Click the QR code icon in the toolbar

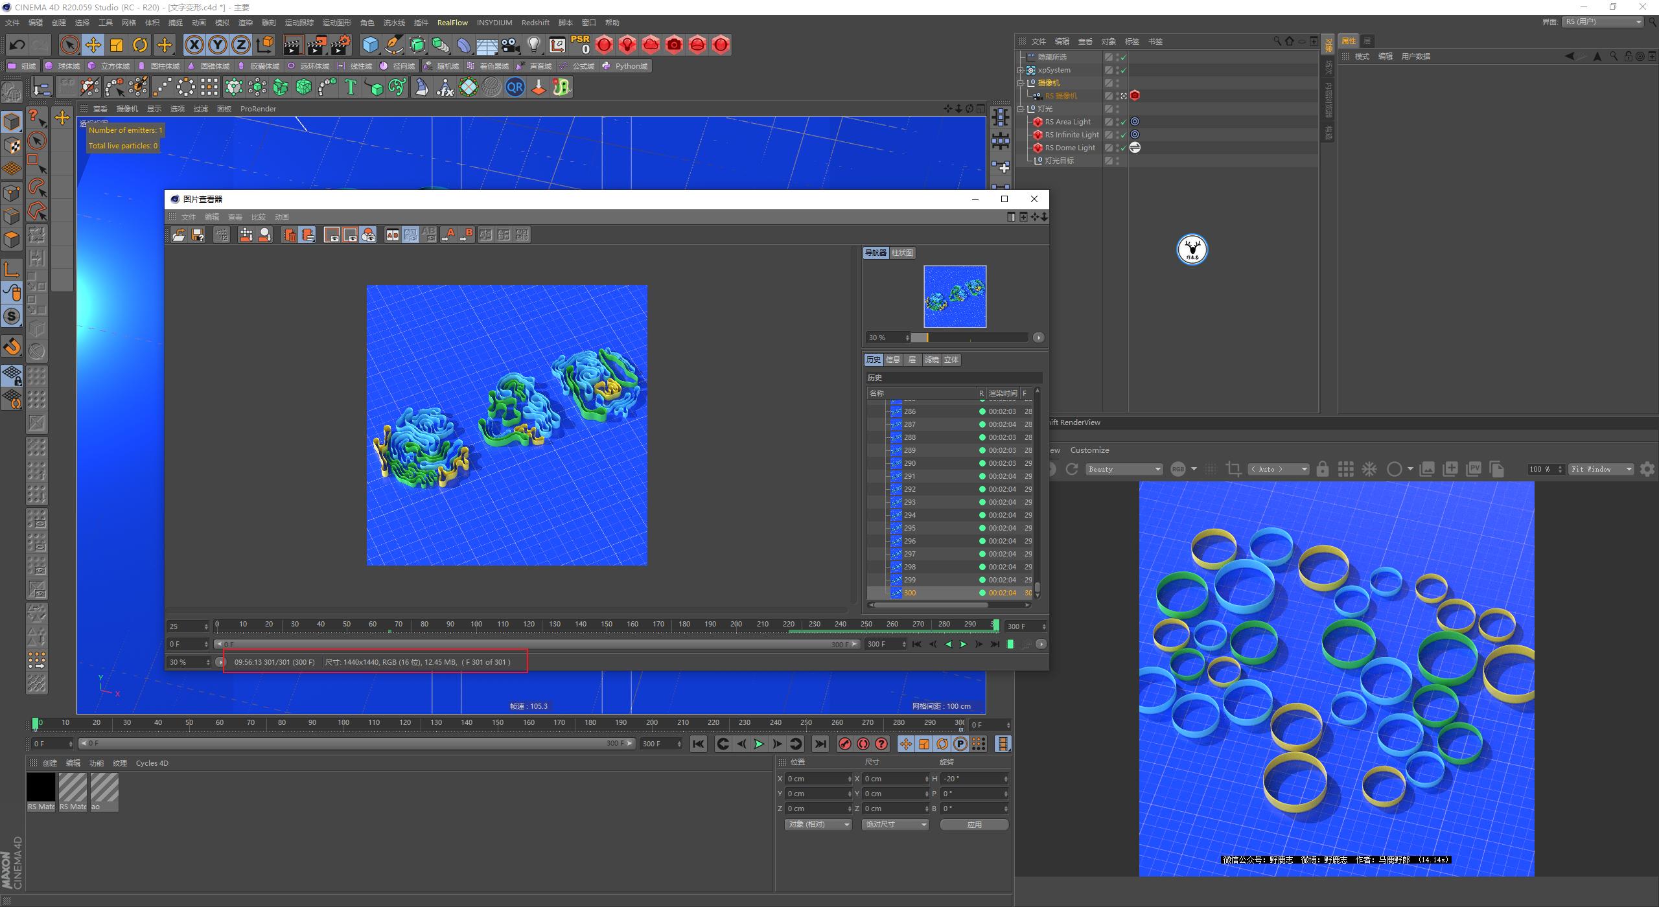click(x=515, y=86)
